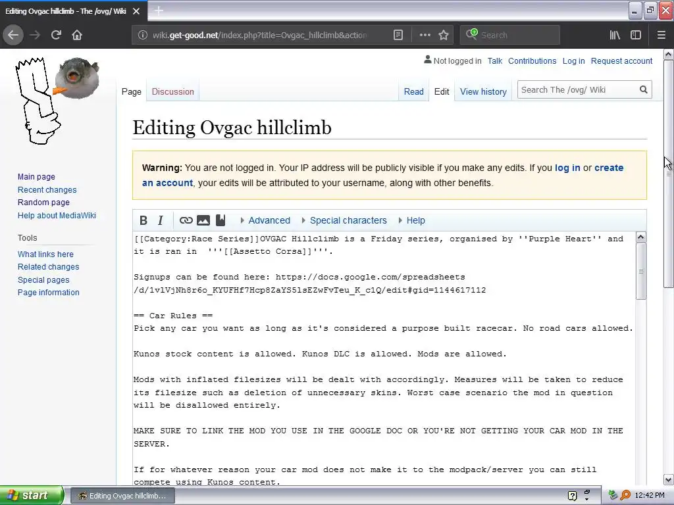Click the Request account link

tap(621, 61)
